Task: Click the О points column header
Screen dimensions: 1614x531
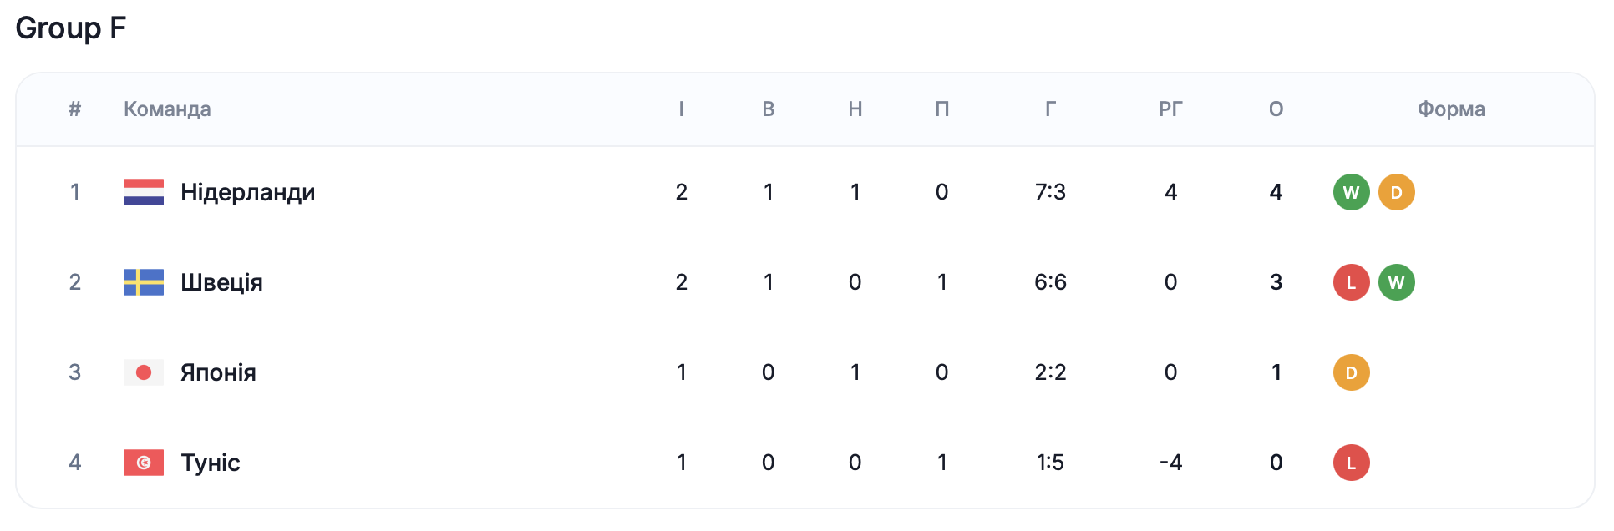Action: point(1276,109)
